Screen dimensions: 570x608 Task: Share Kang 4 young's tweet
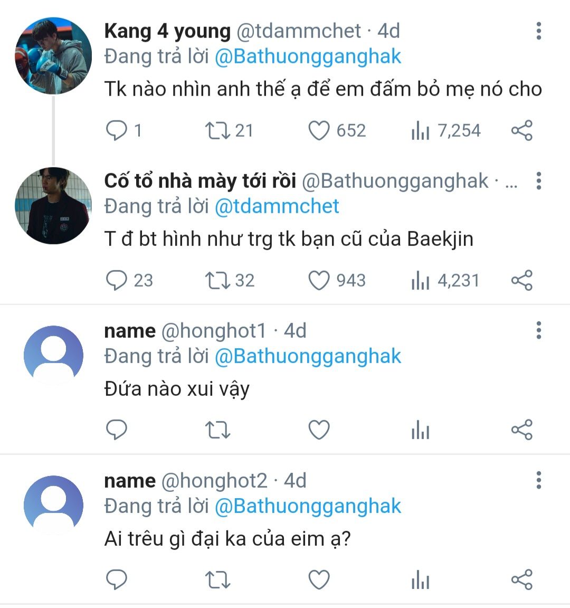coord(521,130)
